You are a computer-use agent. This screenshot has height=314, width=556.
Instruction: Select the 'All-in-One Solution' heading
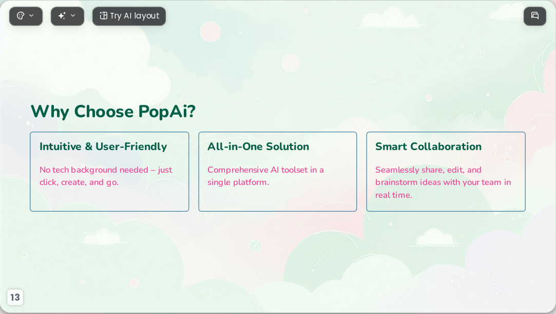tap(258, 146)
